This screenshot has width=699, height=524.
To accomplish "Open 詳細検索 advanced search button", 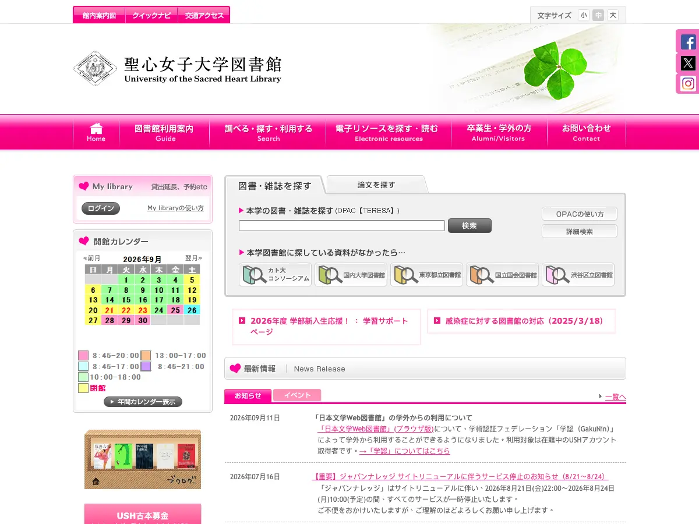I will point(579,231).
